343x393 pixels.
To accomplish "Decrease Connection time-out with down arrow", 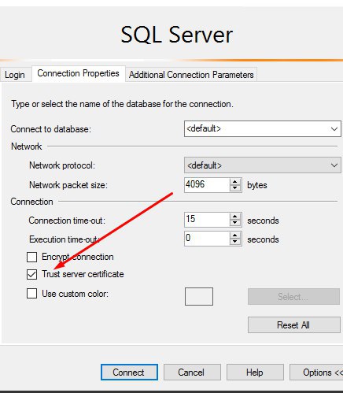I will click(235, 223).
